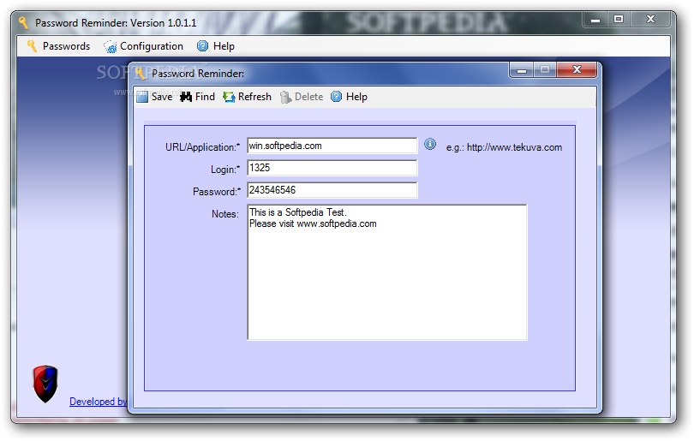Close the Password Reminder dialog
Screen dimensions: 694x441
[577, 69]
